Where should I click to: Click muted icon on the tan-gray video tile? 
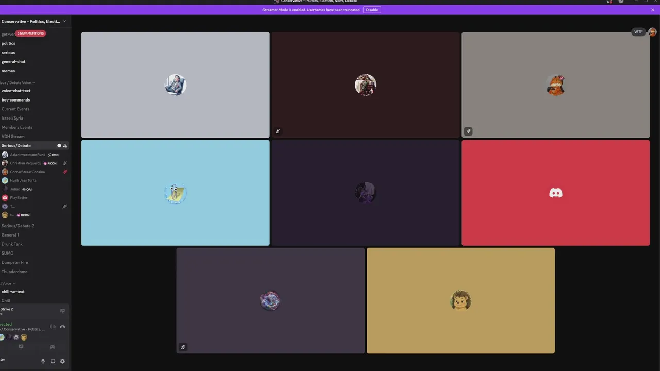468,131
